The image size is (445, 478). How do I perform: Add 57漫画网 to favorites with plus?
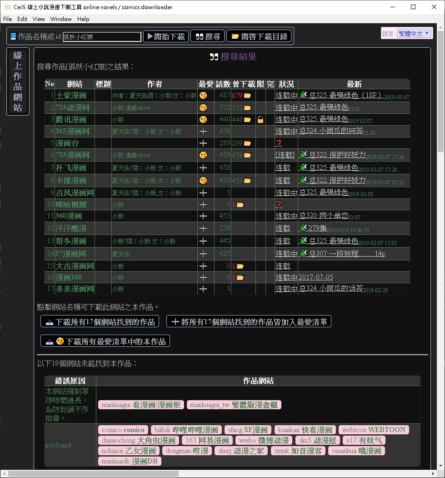pos(203,254)
